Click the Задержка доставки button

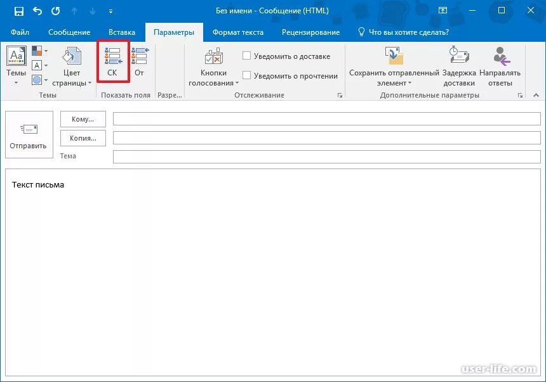click(459, 67)
